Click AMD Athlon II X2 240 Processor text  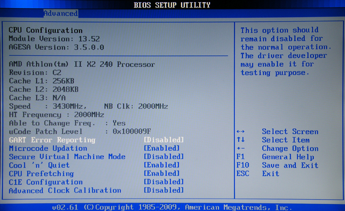pyautogui.click(x=82, y=64)
